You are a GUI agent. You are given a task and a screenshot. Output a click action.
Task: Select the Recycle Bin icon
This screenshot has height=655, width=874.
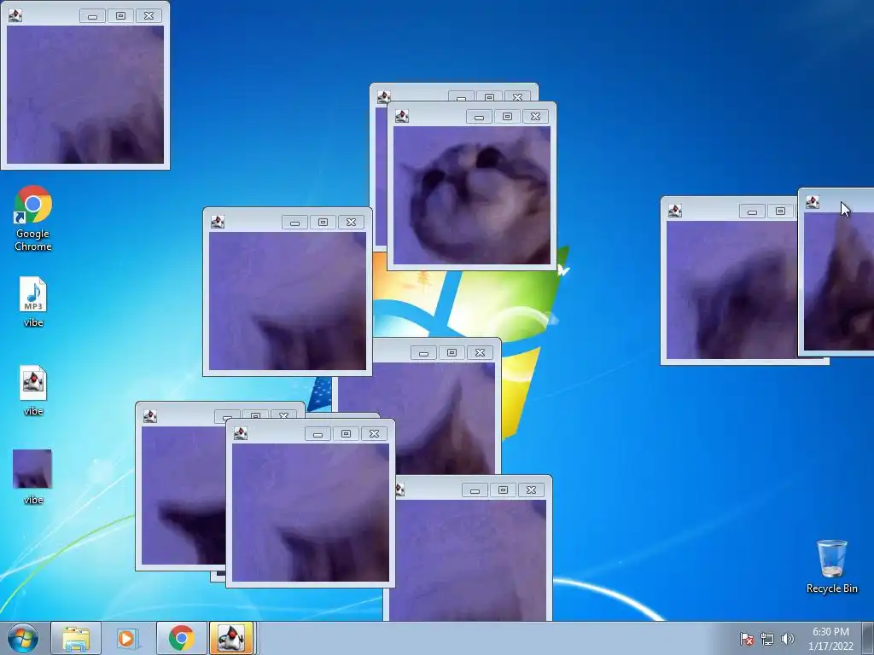(831, 566)
